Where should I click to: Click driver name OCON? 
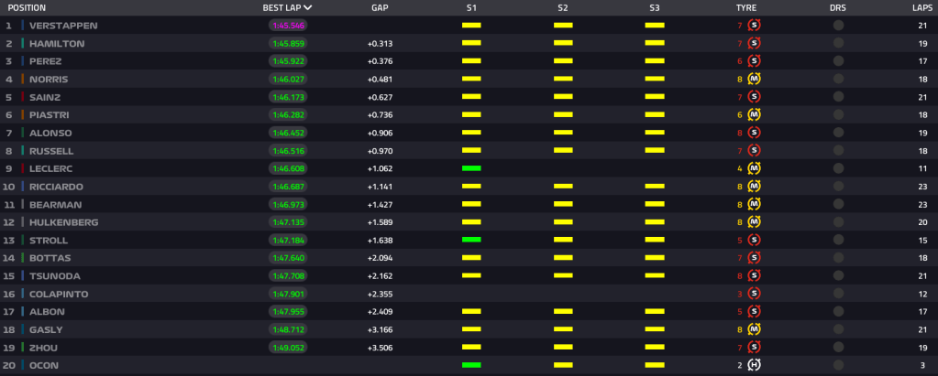coord(44,365)
